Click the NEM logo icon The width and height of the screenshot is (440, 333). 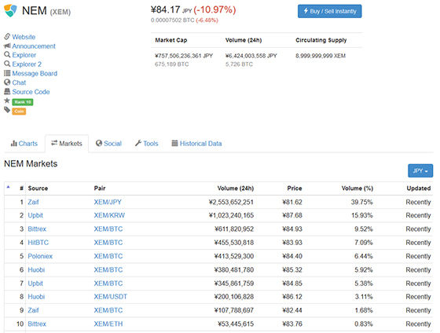[x=10, y=11]
